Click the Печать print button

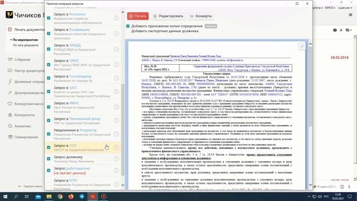(x=138, y=16)
